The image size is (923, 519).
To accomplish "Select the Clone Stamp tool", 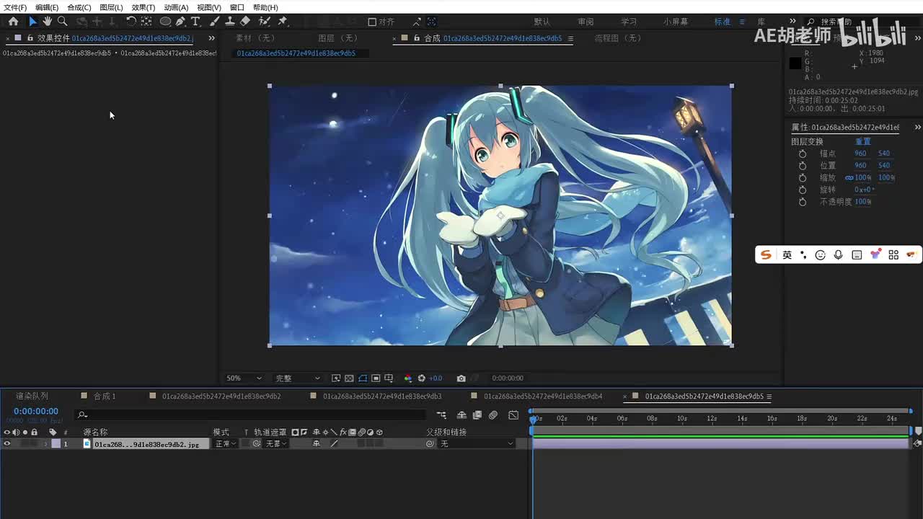I will point(230,22).
